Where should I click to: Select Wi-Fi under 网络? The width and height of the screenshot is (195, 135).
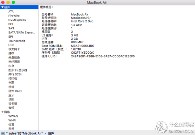(x=12, y=120)
